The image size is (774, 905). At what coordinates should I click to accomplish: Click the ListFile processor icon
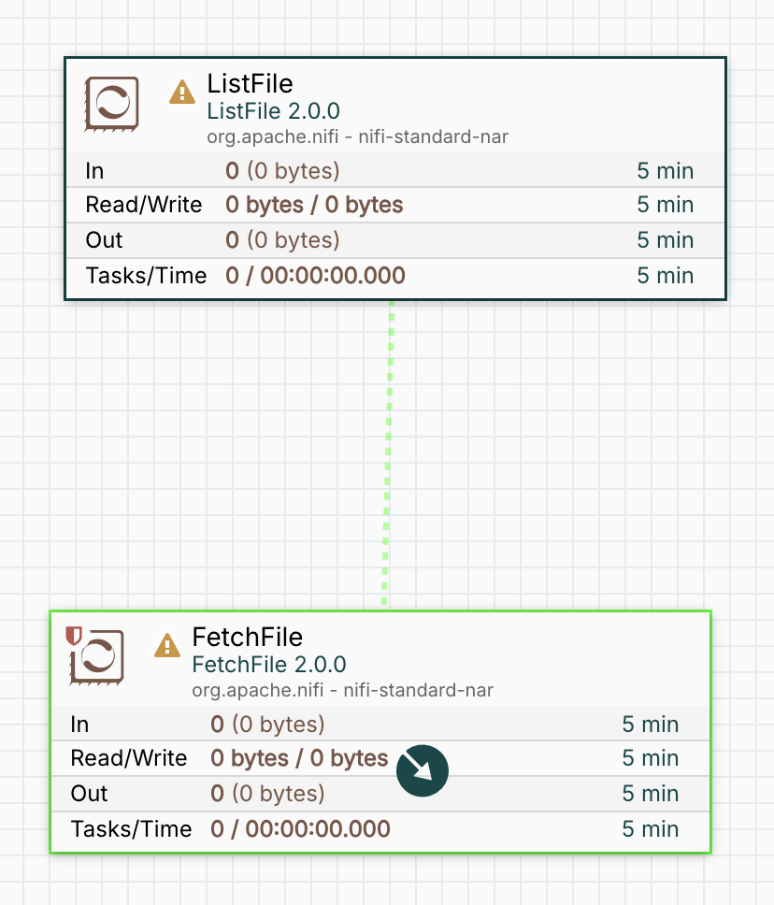tap(112, 102)
